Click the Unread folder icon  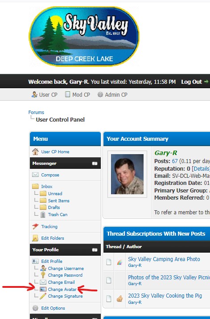click(43, 193)
